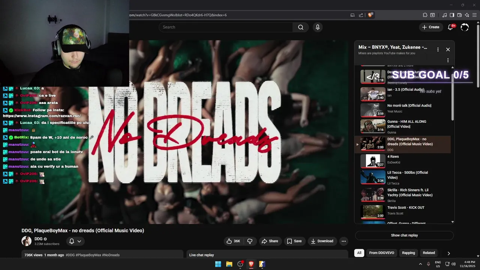Select the Rapping filter chip
Screen dimensions: 480x270
click(x=408, y=253)
